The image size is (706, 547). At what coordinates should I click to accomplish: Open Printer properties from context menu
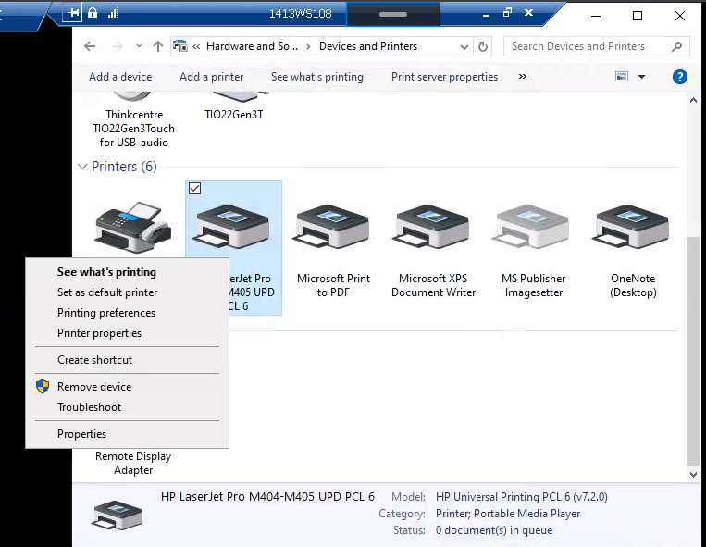tap(99, 333)
